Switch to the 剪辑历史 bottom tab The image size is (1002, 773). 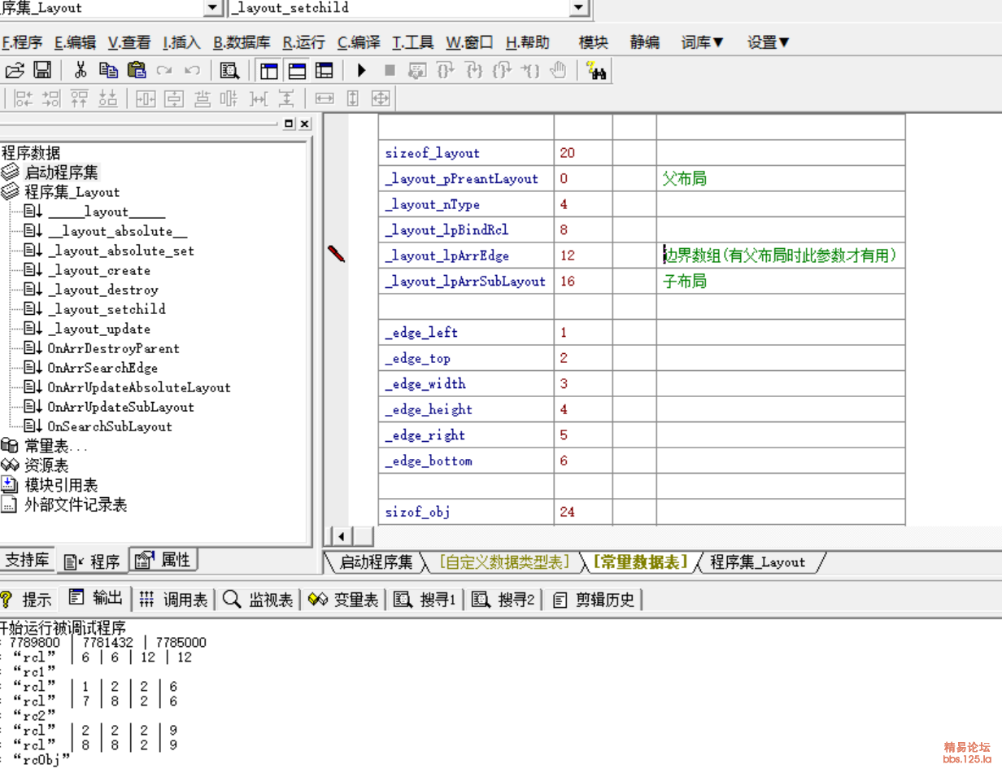pyautogui.click(x=594, y=600)
